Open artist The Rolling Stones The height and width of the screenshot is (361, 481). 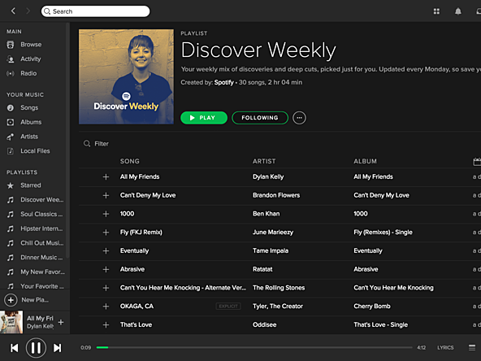[279, 288]
